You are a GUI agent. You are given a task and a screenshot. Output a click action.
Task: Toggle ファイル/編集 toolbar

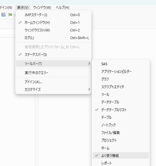pos(121,133)
